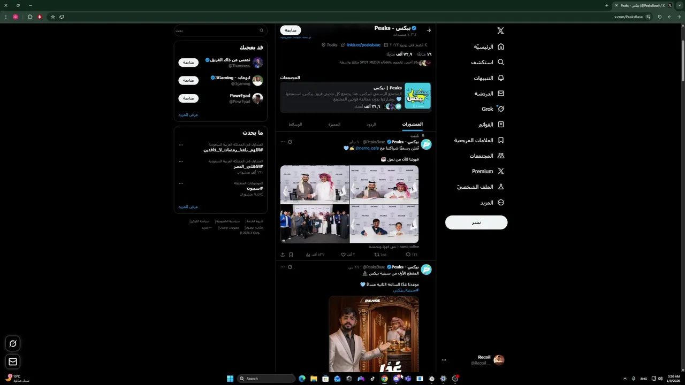This screenshot has height=385, width=685.
Task: Open more options on سبتية بيكس post
Action: point(283,267)
